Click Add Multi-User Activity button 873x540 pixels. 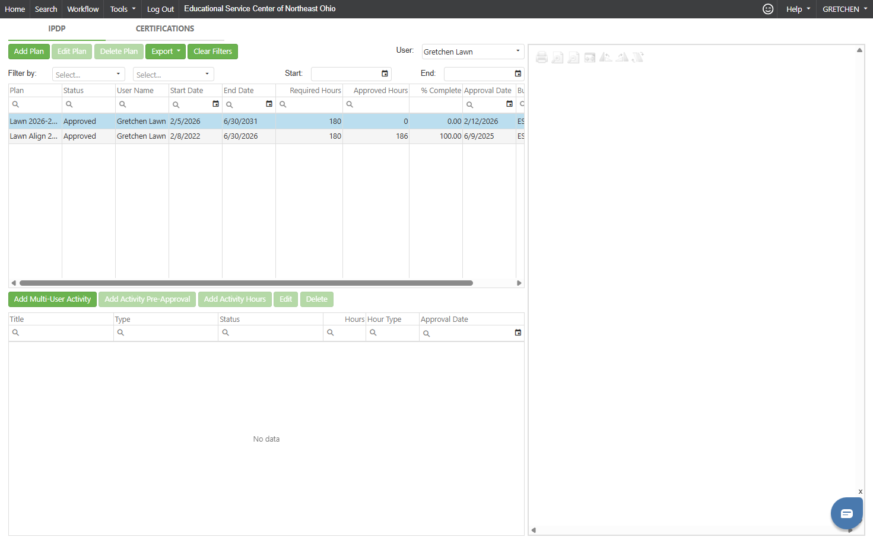coord(52,299)
